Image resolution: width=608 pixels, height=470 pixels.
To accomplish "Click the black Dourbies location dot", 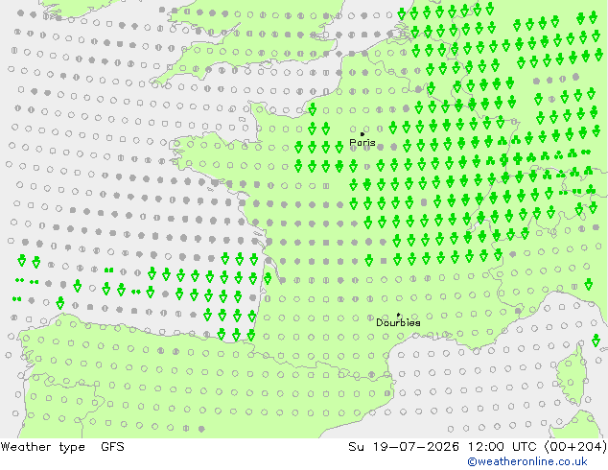I will 398,316.
